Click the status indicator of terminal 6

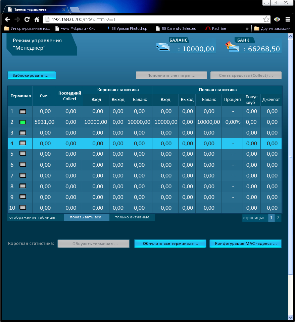(x=22, y=164)
